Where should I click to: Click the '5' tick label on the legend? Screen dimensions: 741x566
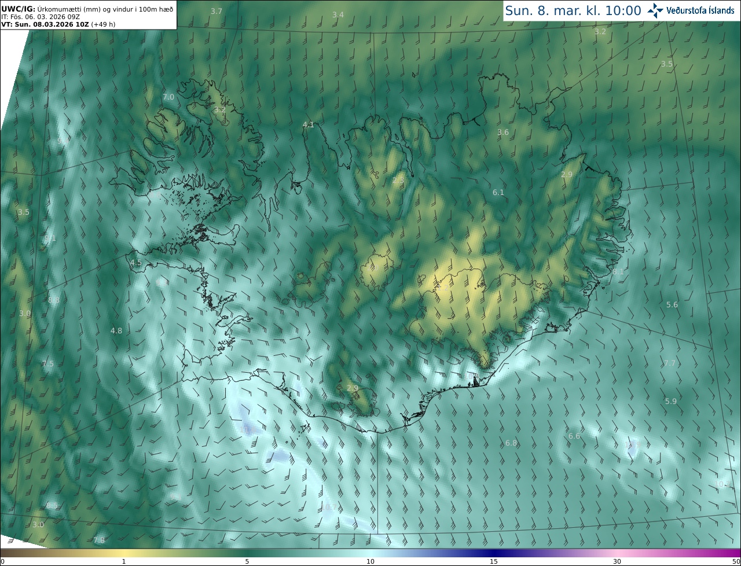click(247, 561)
